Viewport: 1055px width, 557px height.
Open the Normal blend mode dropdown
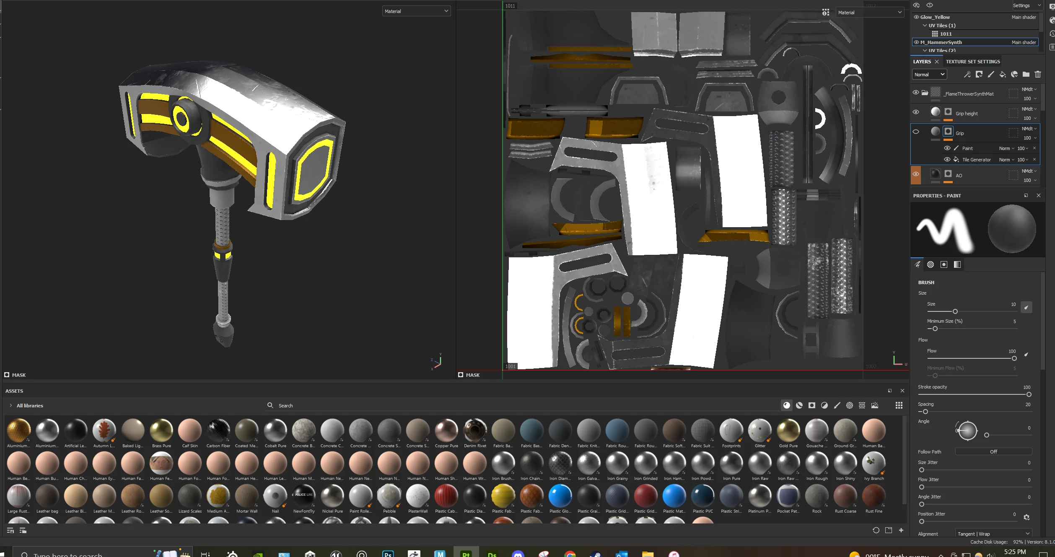point(929,74)
